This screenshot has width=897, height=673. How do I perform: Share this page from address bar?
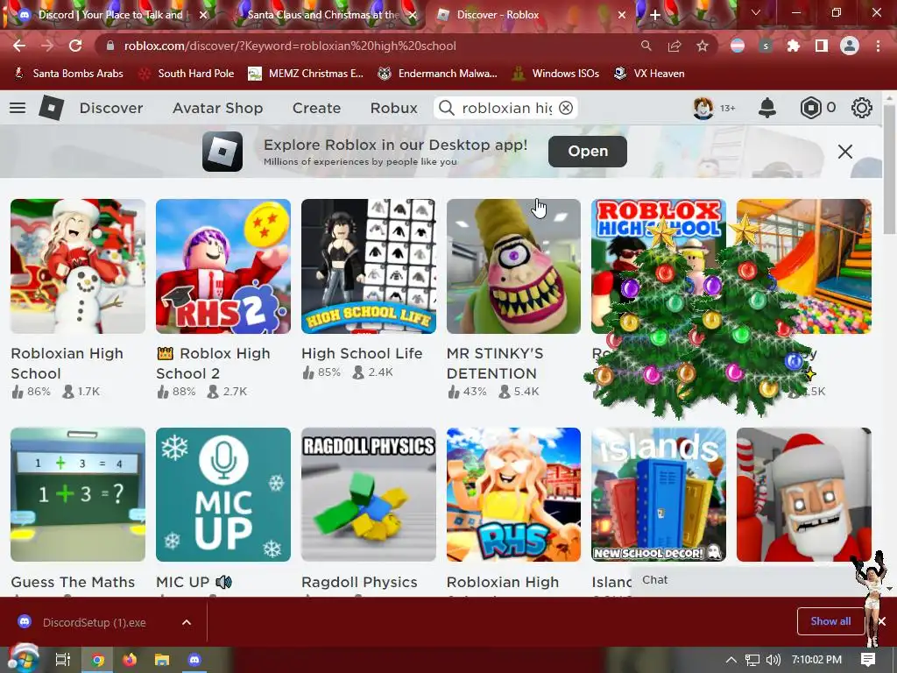675,46
